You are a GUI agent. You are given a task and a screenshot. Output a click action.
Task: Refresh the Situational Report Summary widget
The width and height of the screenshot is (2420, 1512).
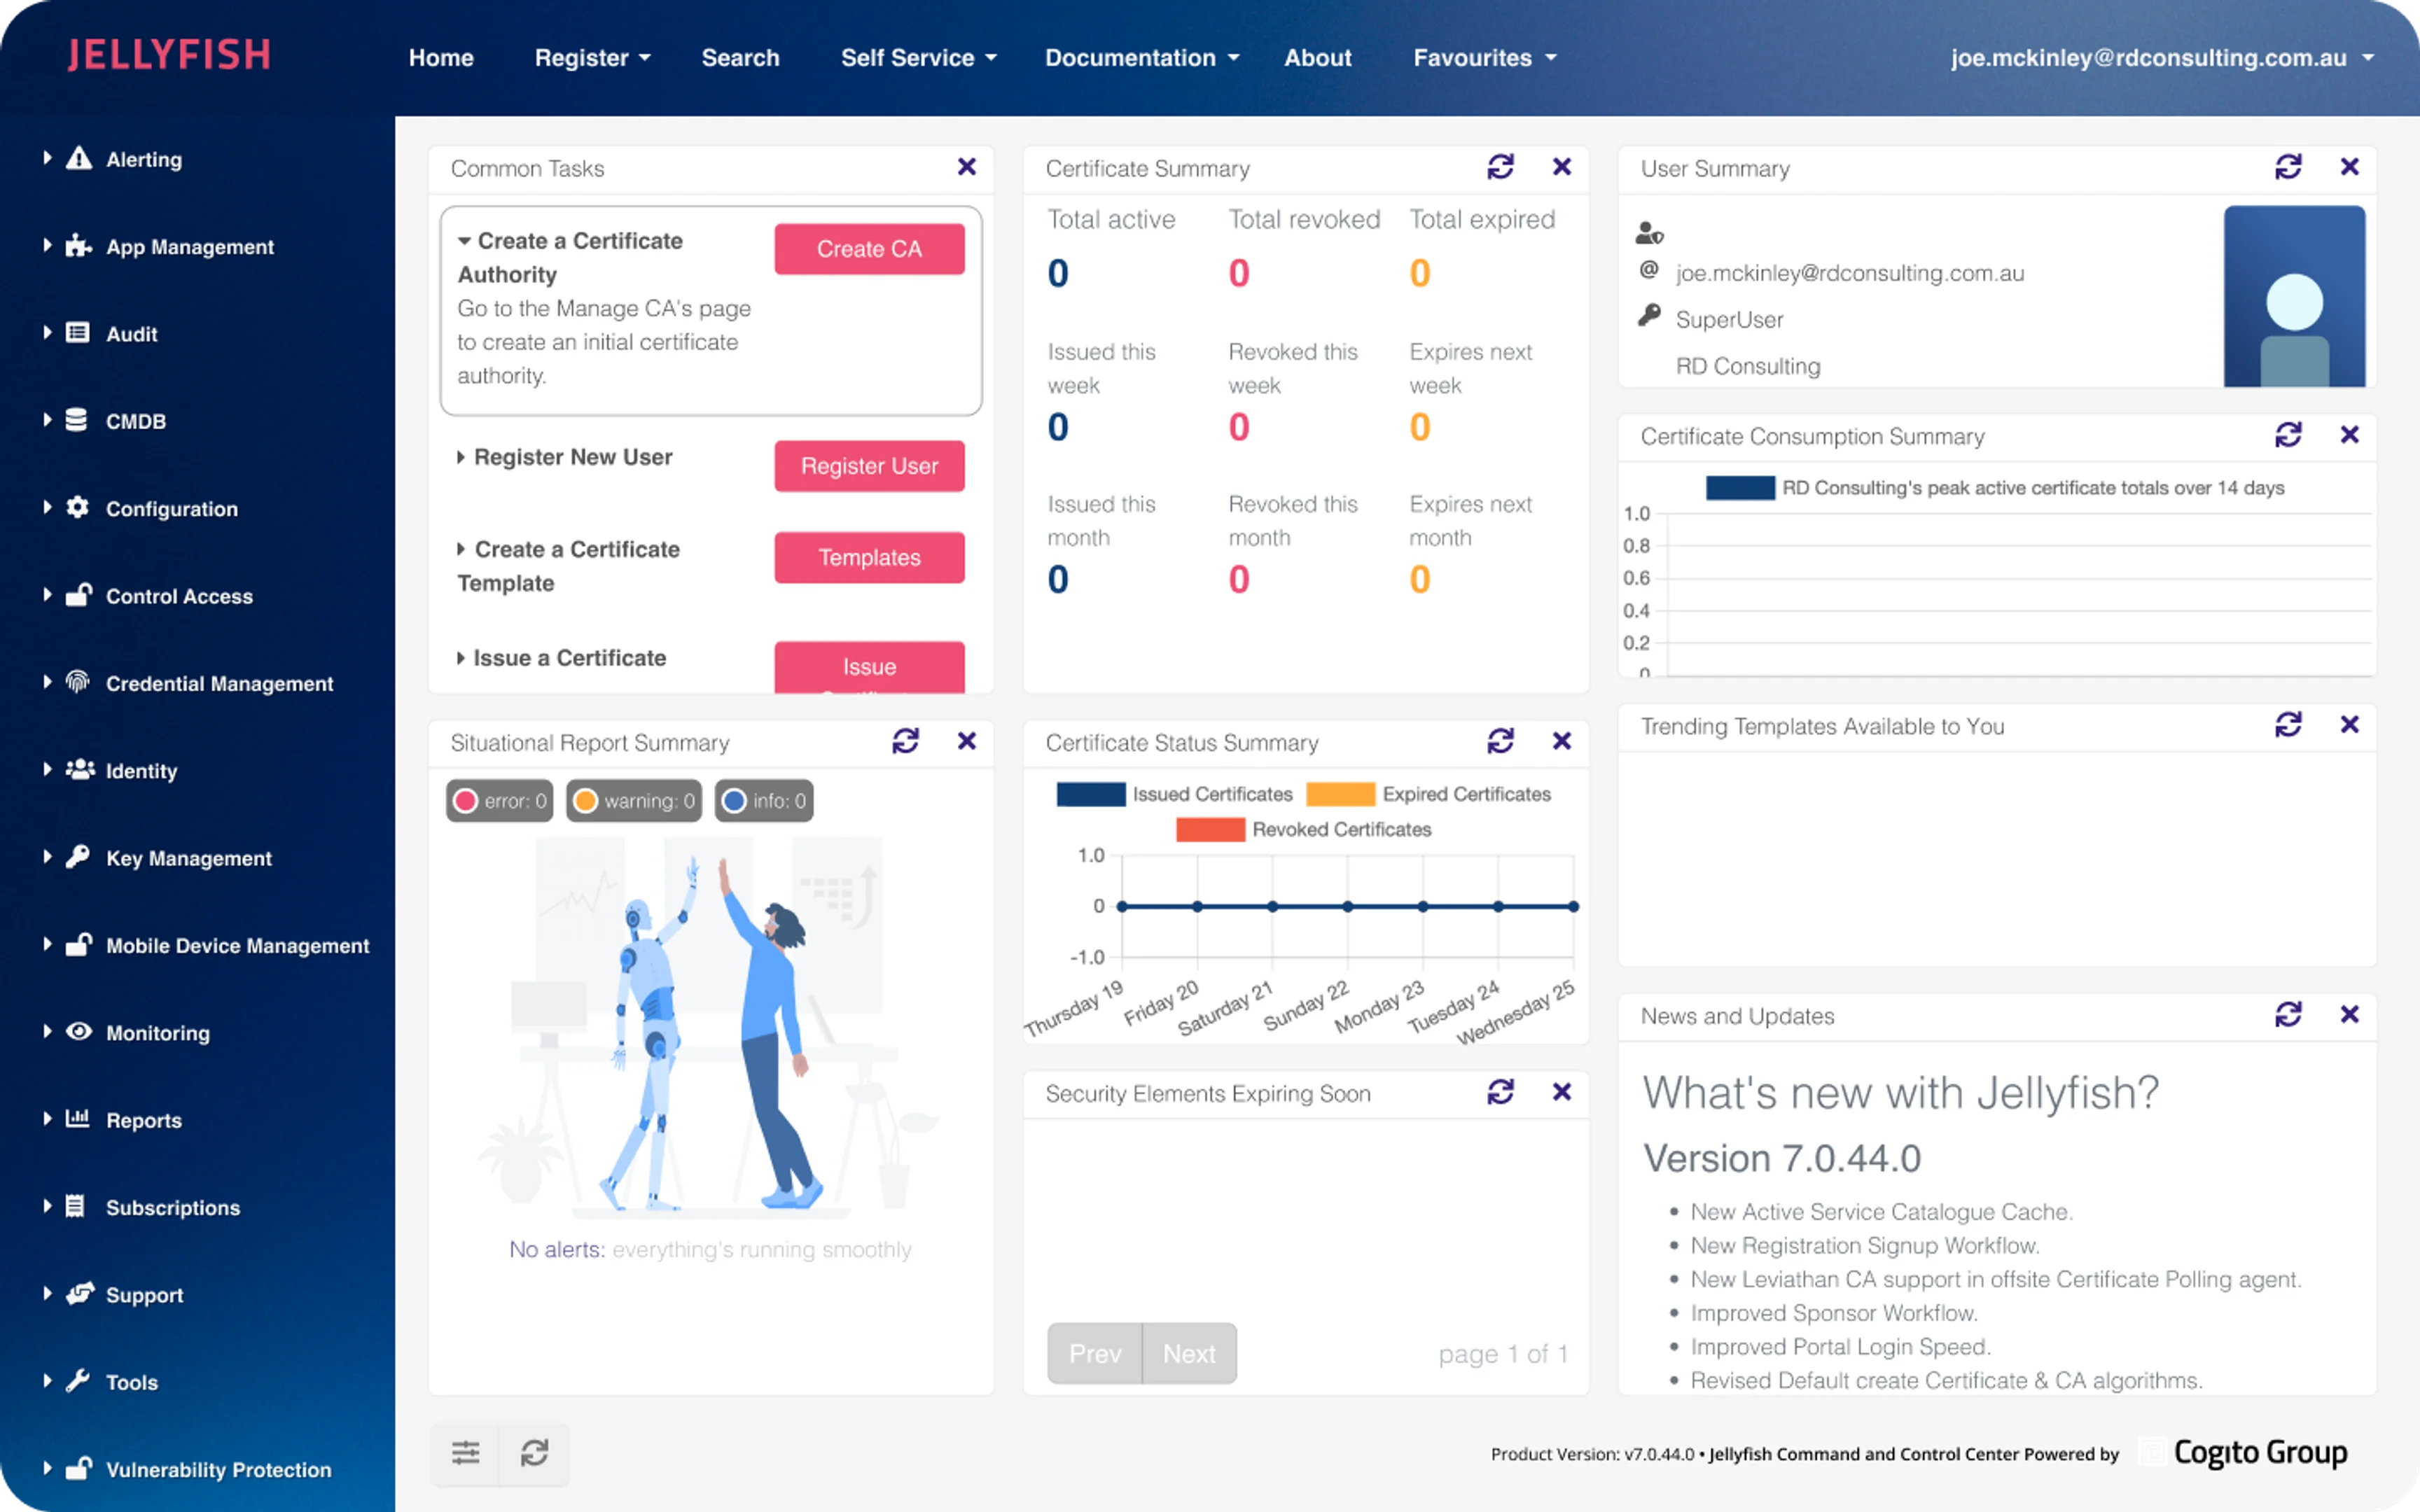pyautogui.click(x=906, y=741)
